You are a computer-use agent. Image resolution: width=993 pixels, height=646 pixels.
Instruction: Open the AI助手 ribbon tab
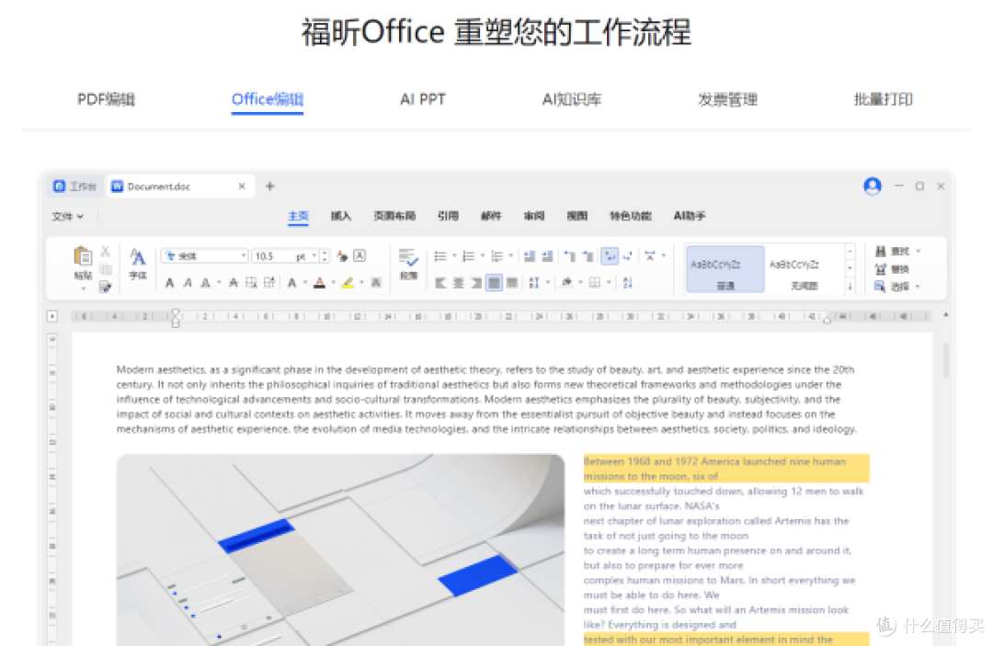tap(690, 216)
